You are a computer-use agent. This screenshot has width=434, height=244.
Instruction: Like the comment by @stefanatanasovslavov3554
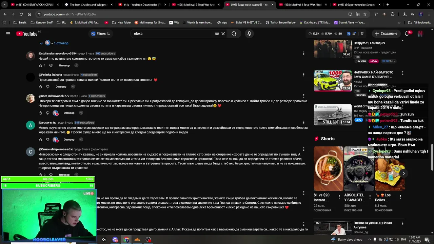(40, 65)
